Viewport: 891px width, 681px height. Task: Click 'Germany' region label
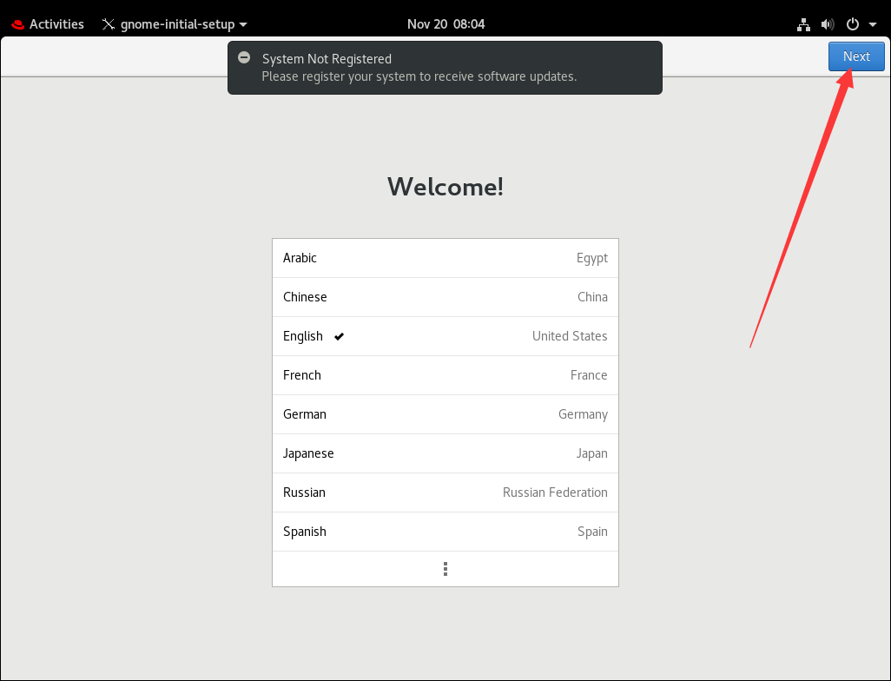[x=583, y=415]
